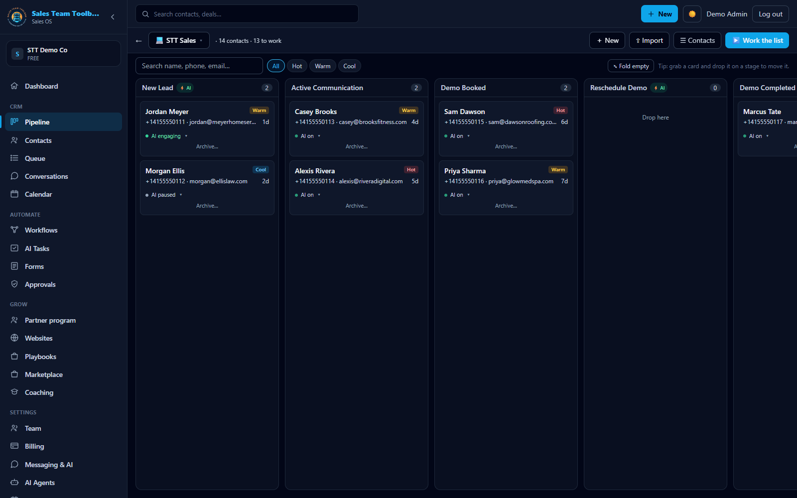The width and height of the screenshot is (797, 498).
Task: Select the Hot filter chip
Action: tap(297, 66)
